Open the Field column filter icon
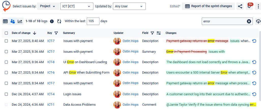The height and width of the screenshot is (109, 261). (x=152, y=33)
